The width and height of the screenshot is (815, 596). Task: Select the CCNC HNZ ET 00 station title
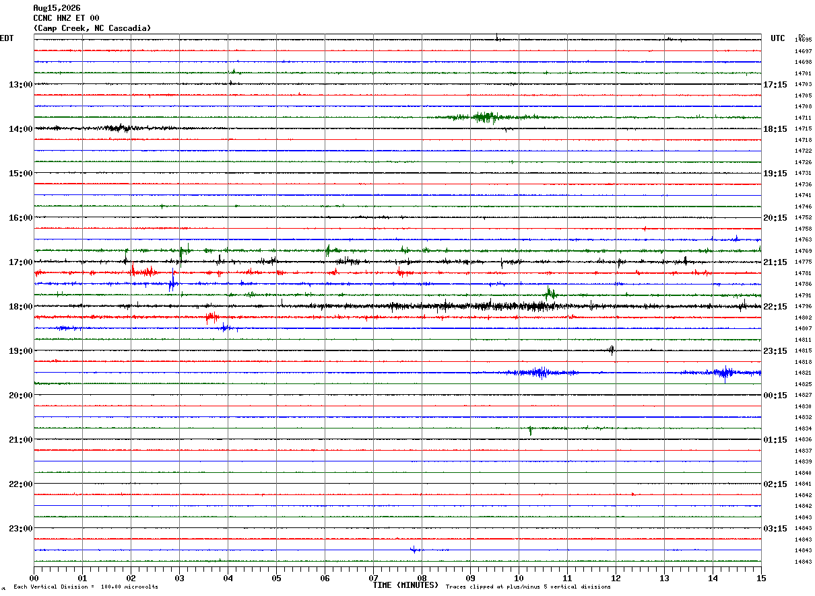66,18
